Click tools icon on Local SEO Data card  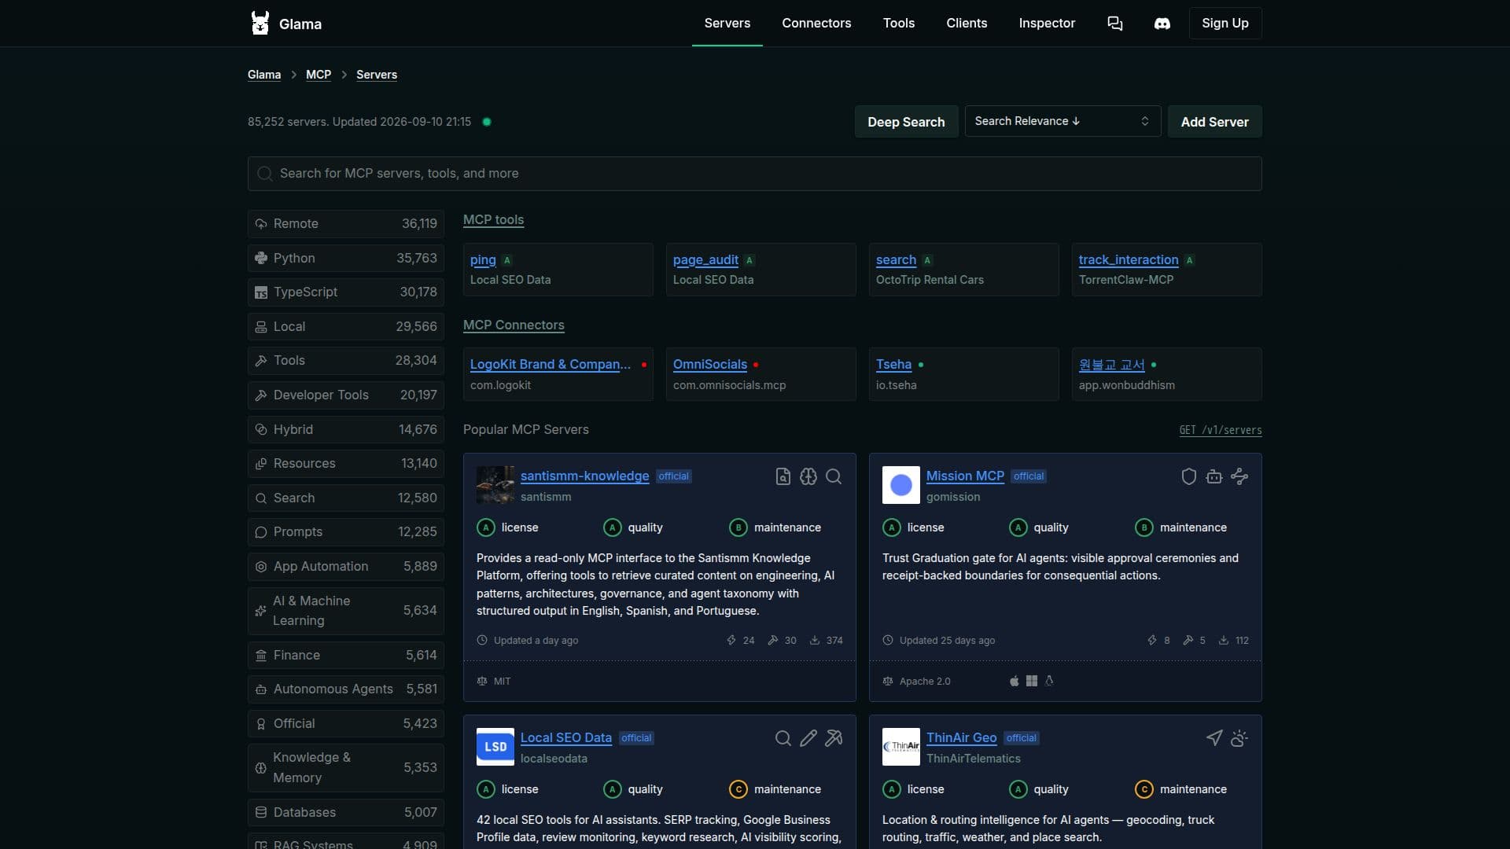pos(834,738)
